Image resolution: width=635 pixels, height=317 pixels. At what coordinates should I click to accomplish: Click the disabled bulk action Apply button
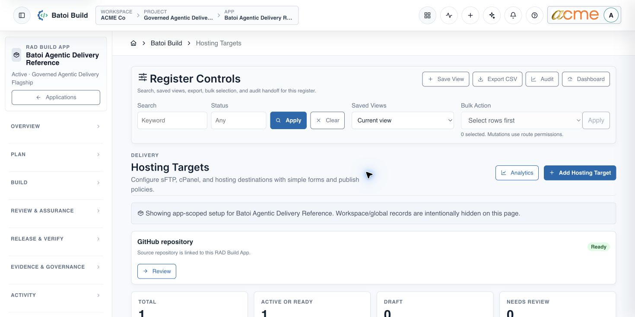596,120
